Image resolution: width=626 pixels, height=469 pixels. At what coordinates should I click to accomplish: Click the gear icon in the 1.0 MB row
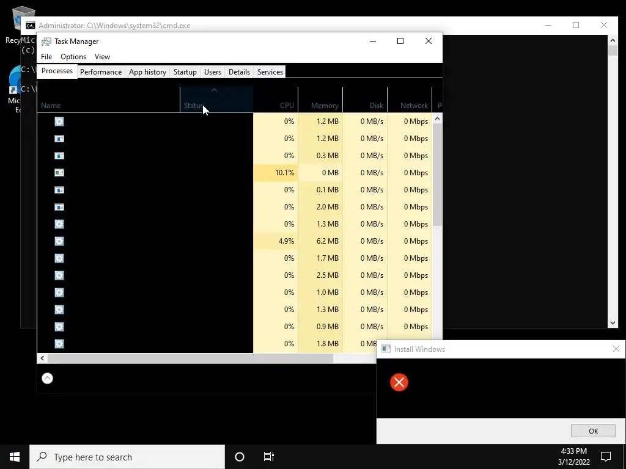59,293
